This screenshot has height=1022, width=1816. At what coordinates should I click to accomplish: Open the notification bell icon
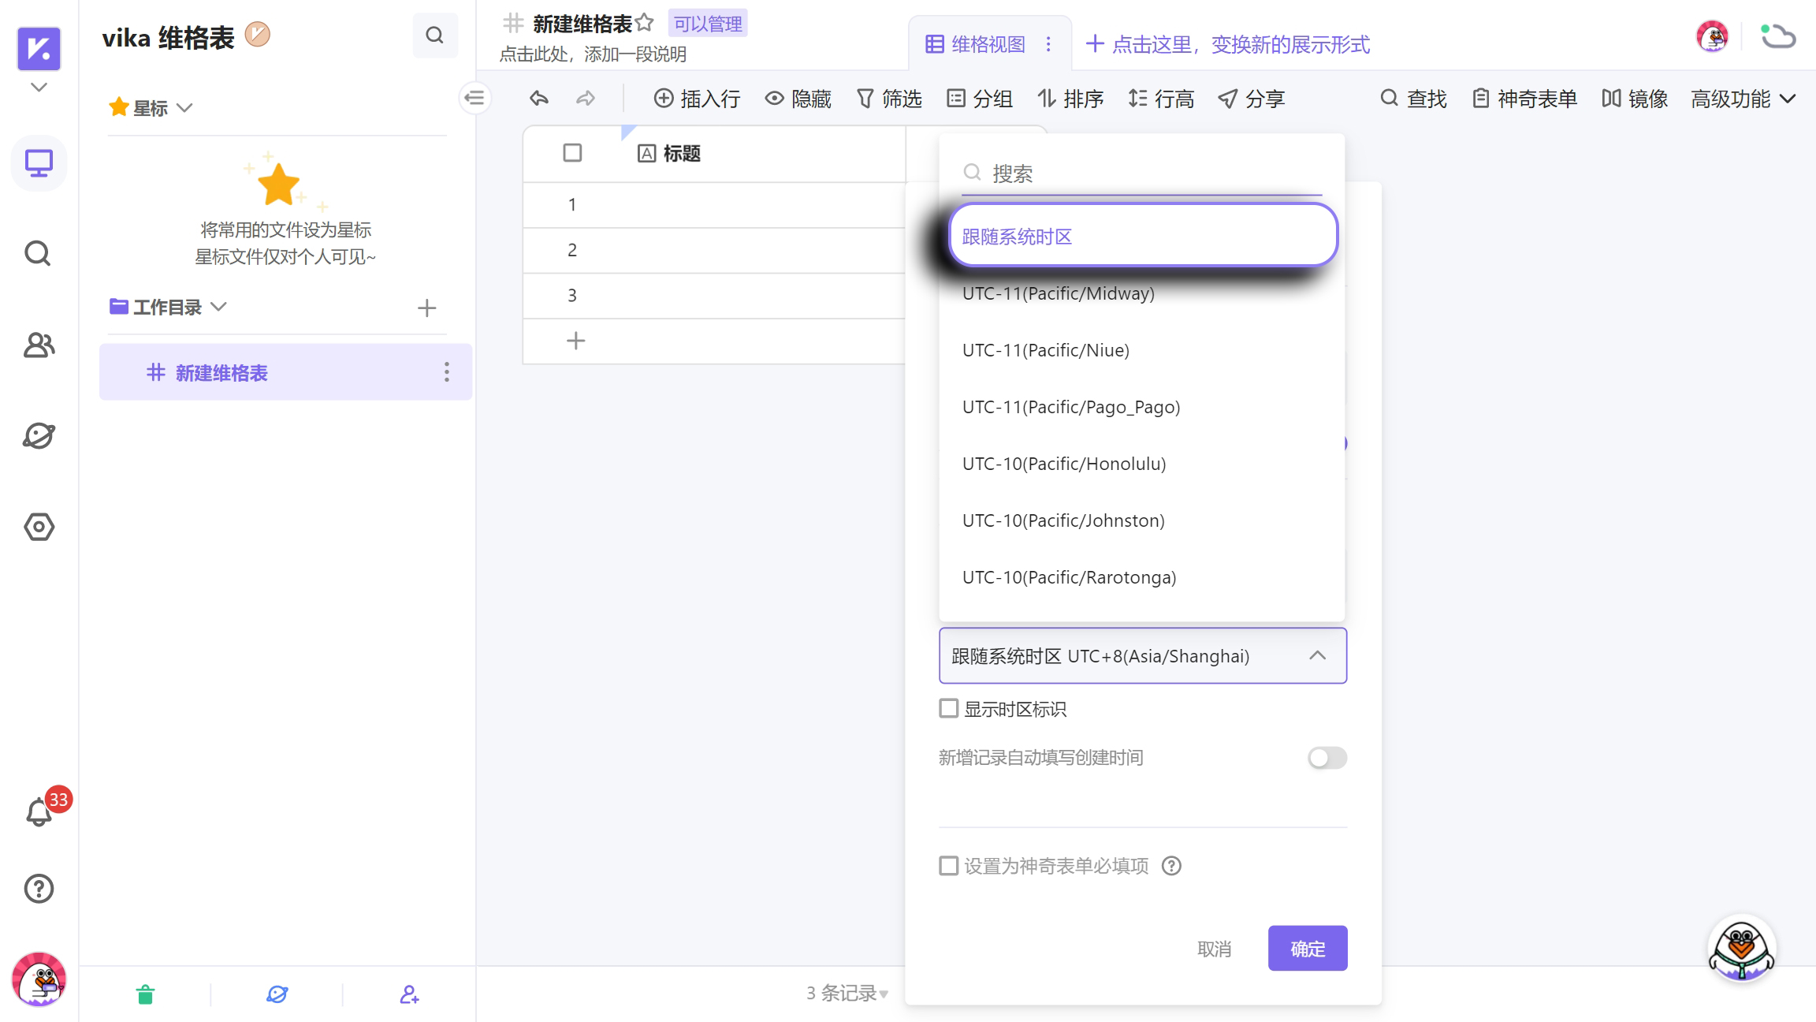tap(39, 811)
